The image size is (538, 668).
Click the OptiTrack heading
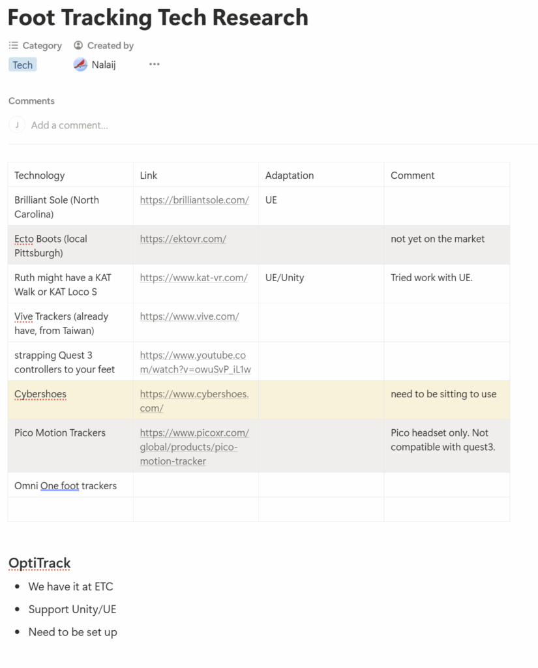pyautogui.click(x=39, y=563)
